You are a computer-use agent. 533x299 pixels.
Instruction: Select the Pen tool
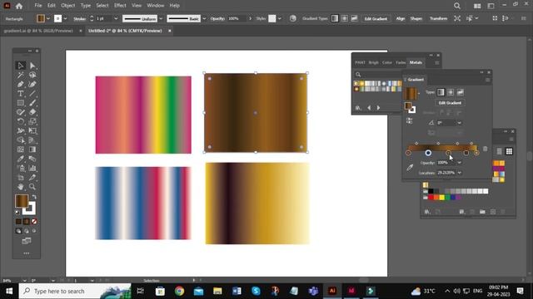click(x=20, y=84)
